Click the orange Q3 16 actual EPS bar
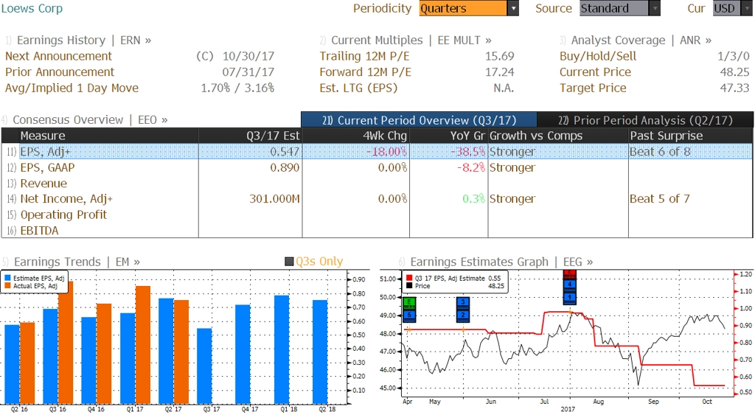The image size is (755, 415). tap(66, 343)
